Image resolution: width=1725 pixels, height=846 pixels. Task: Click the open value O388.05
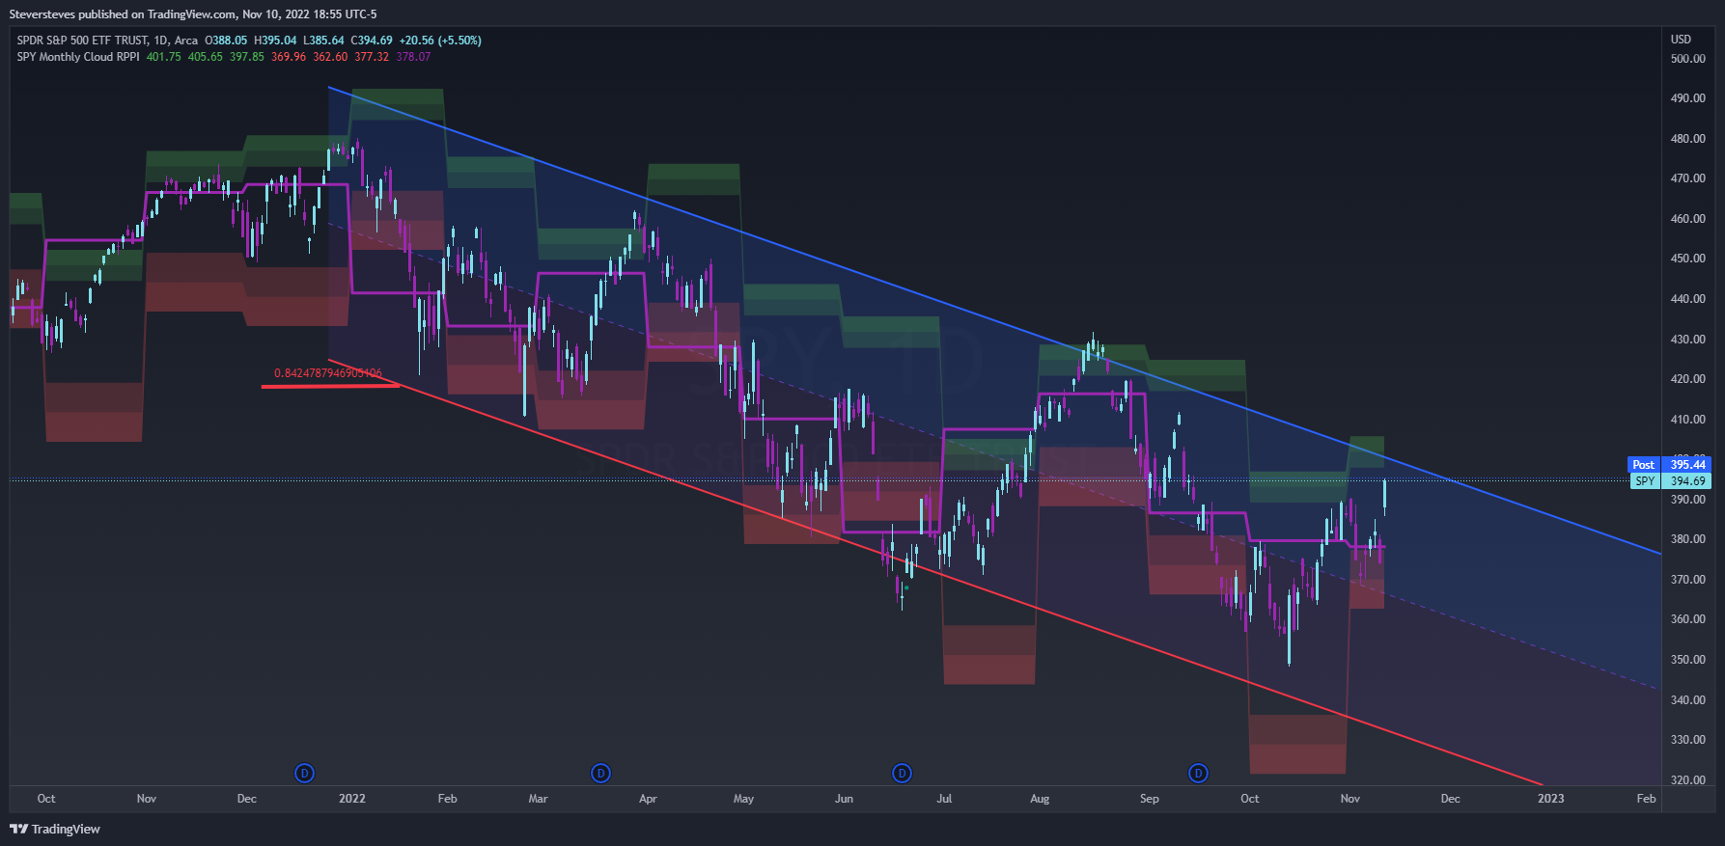pyautogui.click(x=226, y=41)
